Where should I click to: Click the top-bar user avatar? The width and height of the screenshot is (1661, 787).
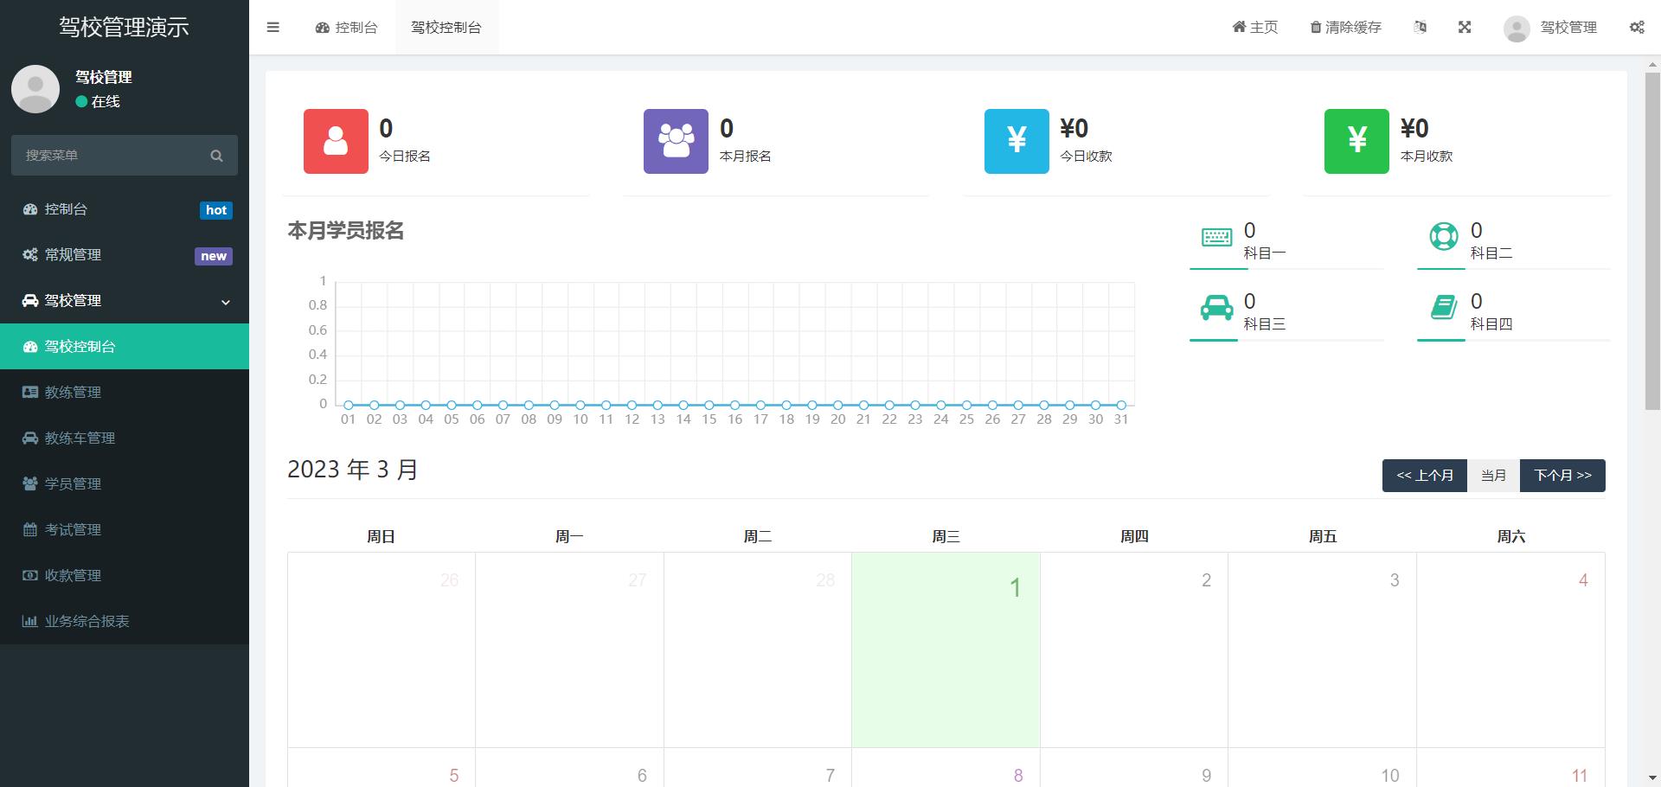click(1517, 28)
